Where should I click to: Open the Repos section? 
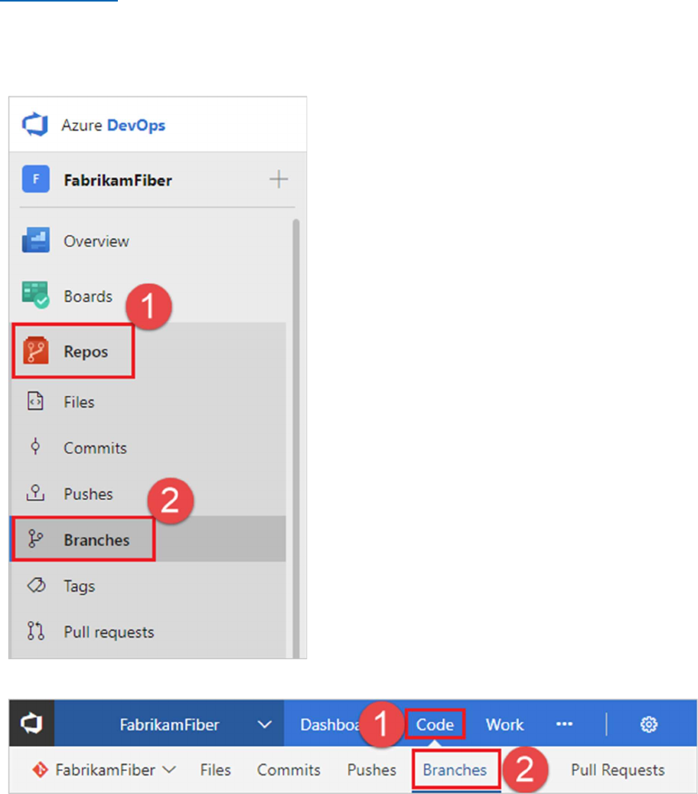coord(86,352)
